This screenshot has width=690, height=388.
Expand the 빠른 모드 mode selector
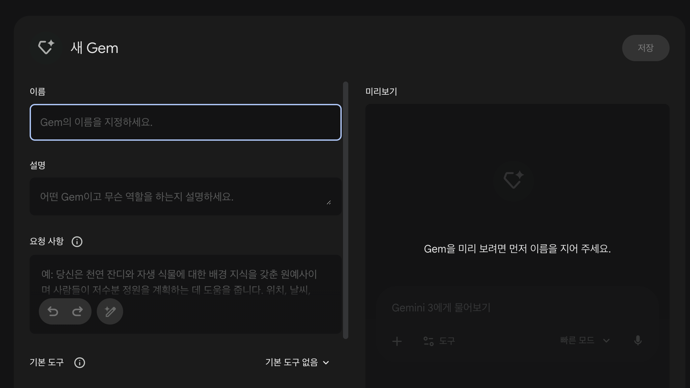[x=577, y=340]
